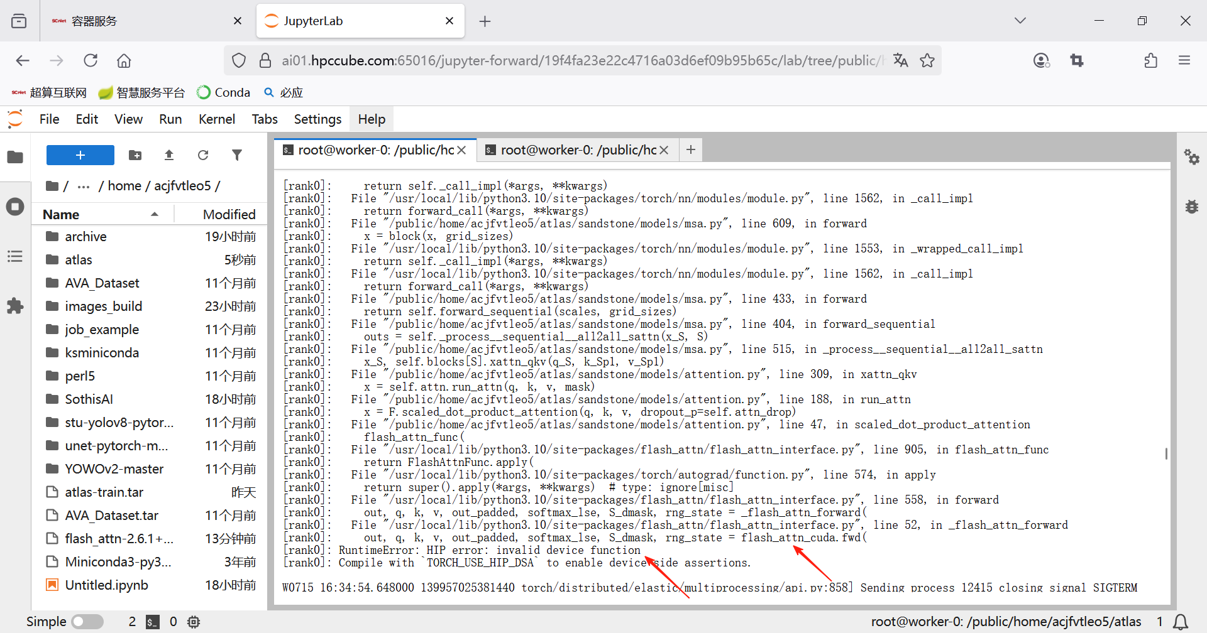The width and height of the screenshot is (1207, 633).
Task: Open the browser application menu
Action: tap(1184, 60)
